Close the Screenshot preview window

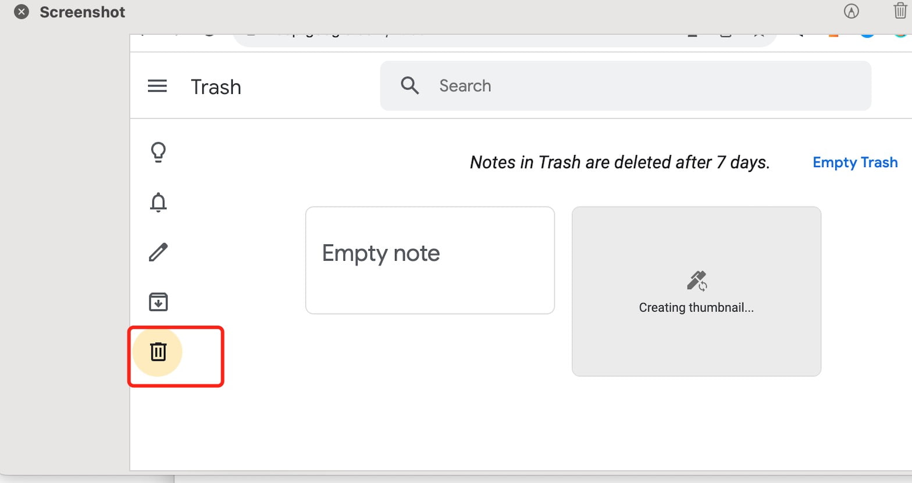22,12
